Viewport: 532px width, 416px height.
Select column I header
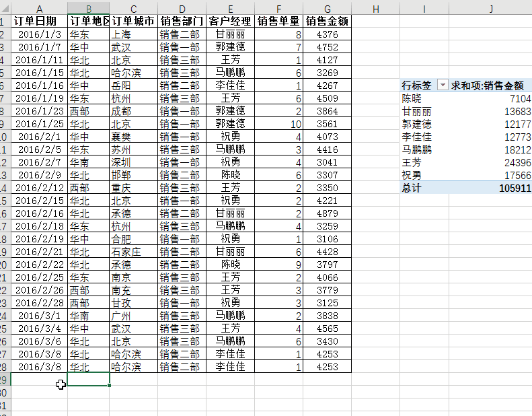(x=424, y=9)
